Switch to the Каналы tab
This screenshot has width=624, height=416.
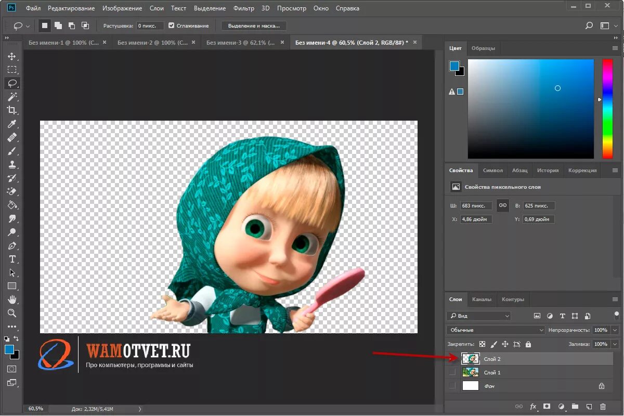(x=482, y=300)
